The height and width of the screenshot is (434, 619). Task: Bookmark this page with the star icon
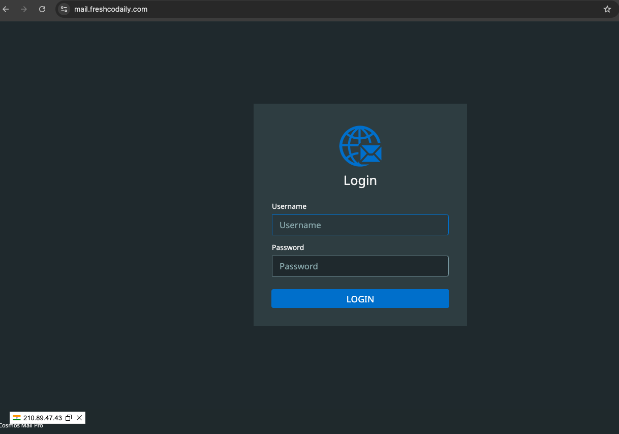click(607, 9)
